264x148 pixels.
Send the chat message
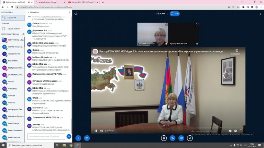pyautogui.click(x=69, y=136)
